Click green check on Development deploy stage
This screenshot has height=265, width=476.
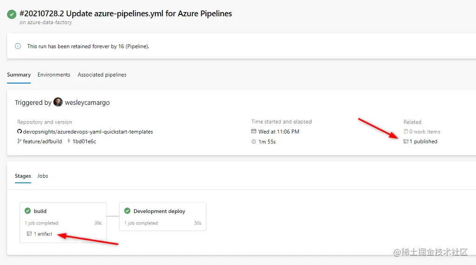point(127,211)
